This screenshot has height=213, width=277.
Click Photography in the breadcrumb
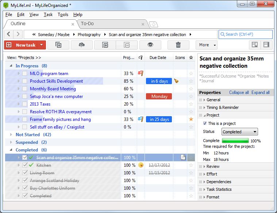[x=89, y=35]
